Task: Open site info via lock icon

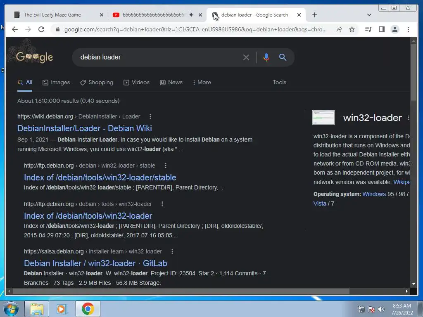Action: pos(57,29)
